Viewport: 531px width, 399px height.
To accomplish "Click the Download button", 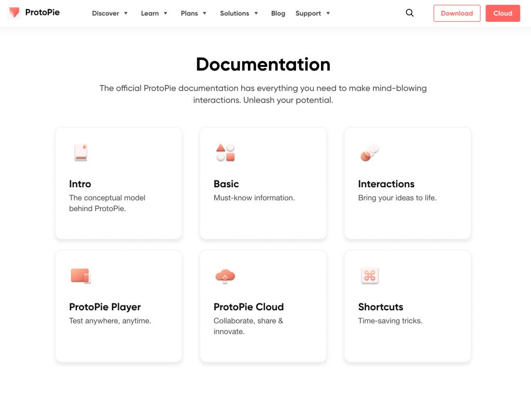I will (x=457, y=13).
